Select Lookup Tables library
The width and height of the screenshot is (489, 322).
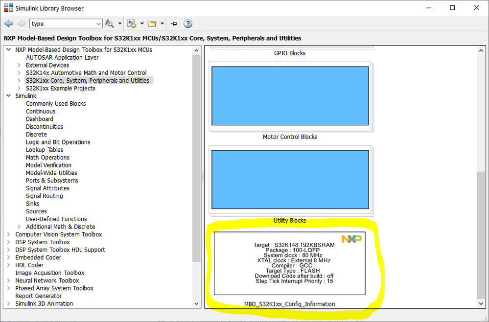point(44,150)
